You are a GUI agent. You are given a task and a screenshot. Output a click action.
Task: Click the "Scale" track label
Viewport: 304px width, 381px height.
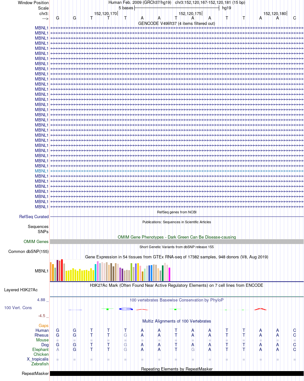coord(43,8)
